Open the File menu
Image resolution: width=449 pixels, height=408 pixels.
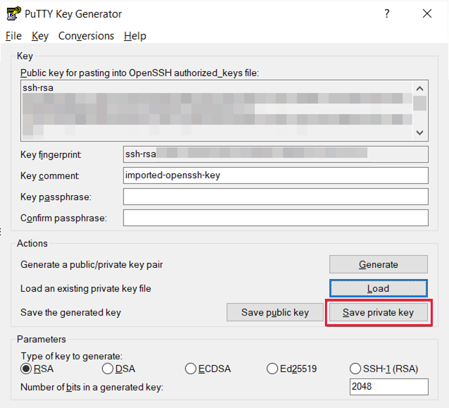coord(13,36)
